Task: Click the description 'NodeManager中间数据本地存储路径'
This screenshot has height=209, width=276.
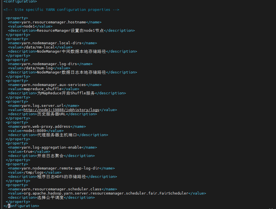Action: [72, 51]
